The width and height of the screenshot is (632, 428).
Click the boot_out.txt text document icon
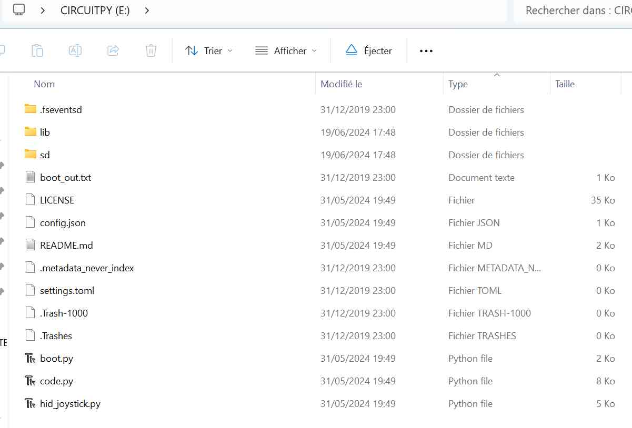31,177
